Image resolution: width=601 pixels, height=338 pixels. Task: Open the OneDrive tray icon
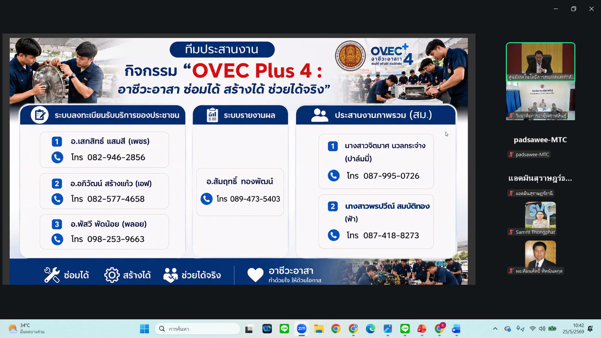[x=507, y=329]
